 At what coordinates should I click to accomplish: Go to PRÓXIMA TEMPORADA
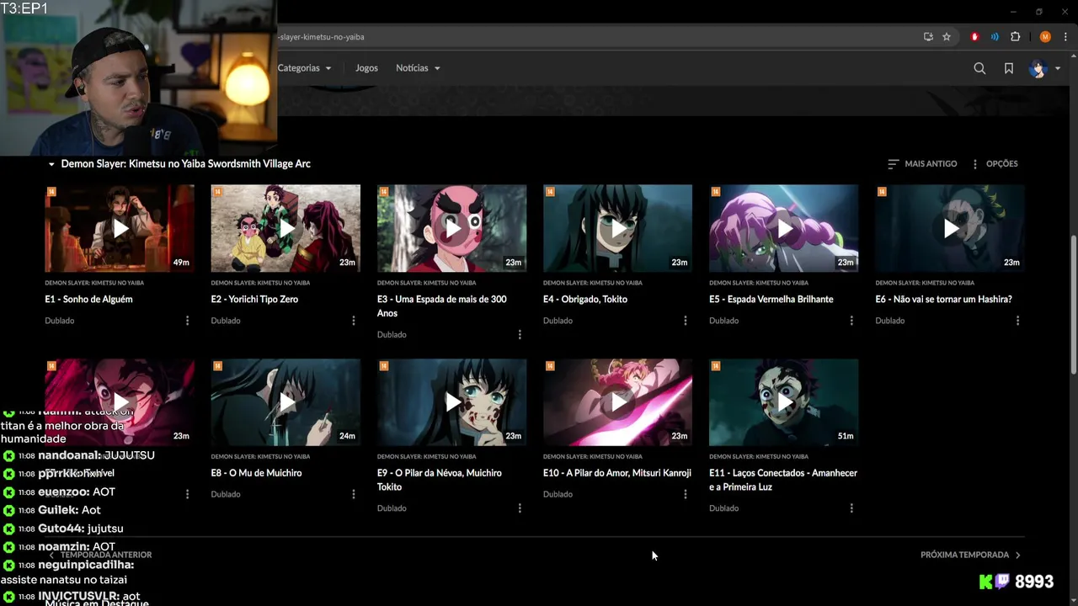pos(970,555)
